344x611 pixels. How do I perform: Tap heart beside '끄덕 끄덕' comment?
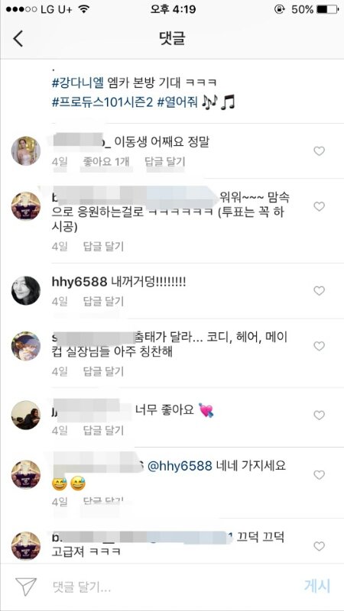coord(319,546)
